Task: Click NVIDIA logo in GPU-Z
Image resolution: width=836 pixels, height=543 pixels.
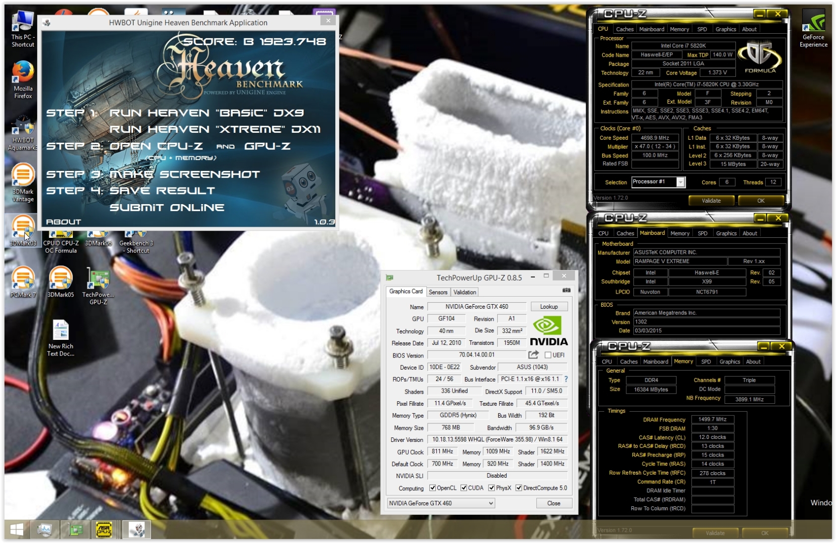Action: point(548,330)
